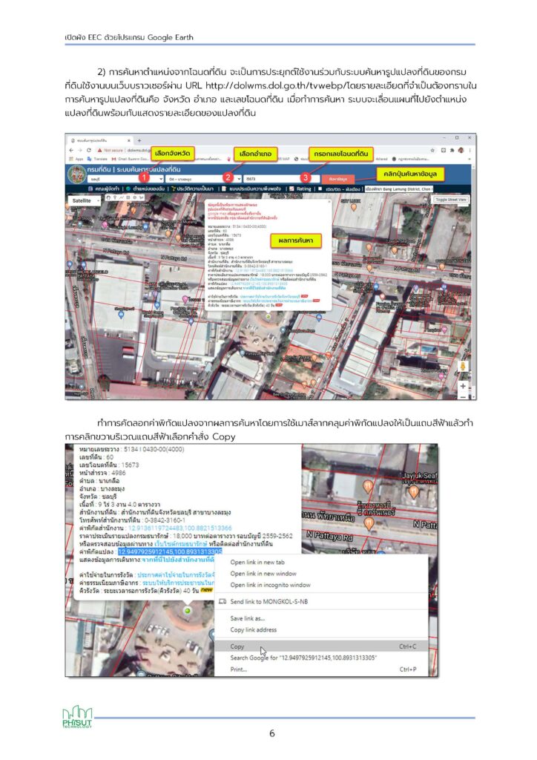The image size is (537, 760).
Task: Click the Street View pegman icon
Action: [464, 367]
